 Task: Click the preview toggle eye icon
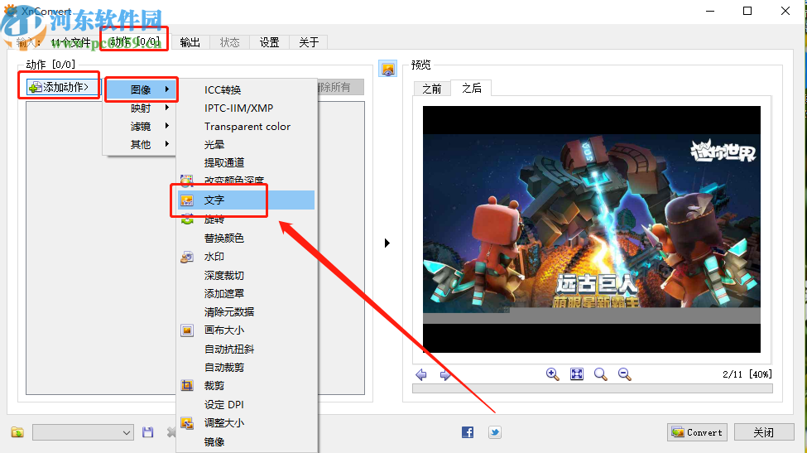pyautogui.click(x=387, y=69)
